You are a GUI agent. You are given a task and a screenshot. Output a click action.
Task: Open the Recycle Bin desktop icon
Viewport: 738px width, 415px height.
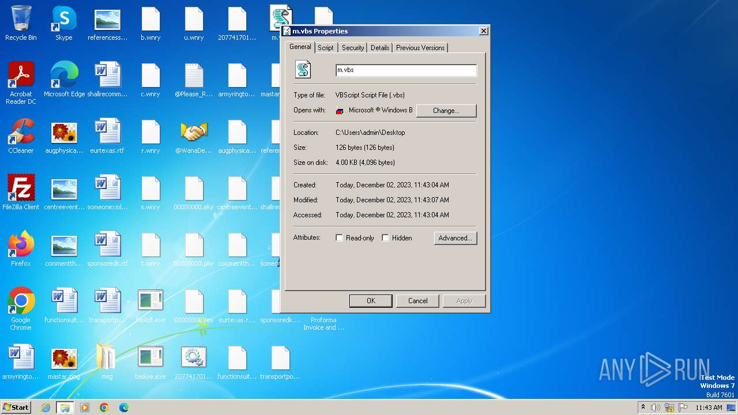click(21, 23)
